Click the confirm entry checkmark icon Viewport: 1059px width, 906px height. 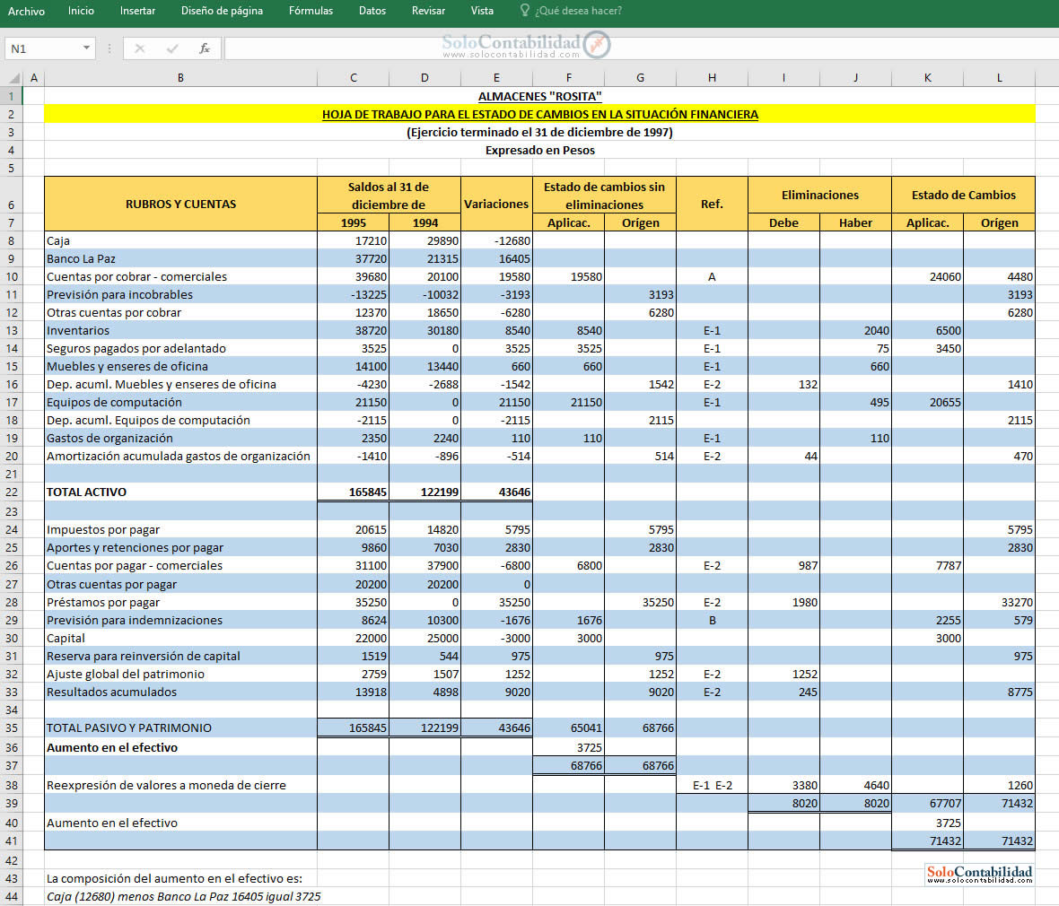pyautogui.click(x=172, y=48)
